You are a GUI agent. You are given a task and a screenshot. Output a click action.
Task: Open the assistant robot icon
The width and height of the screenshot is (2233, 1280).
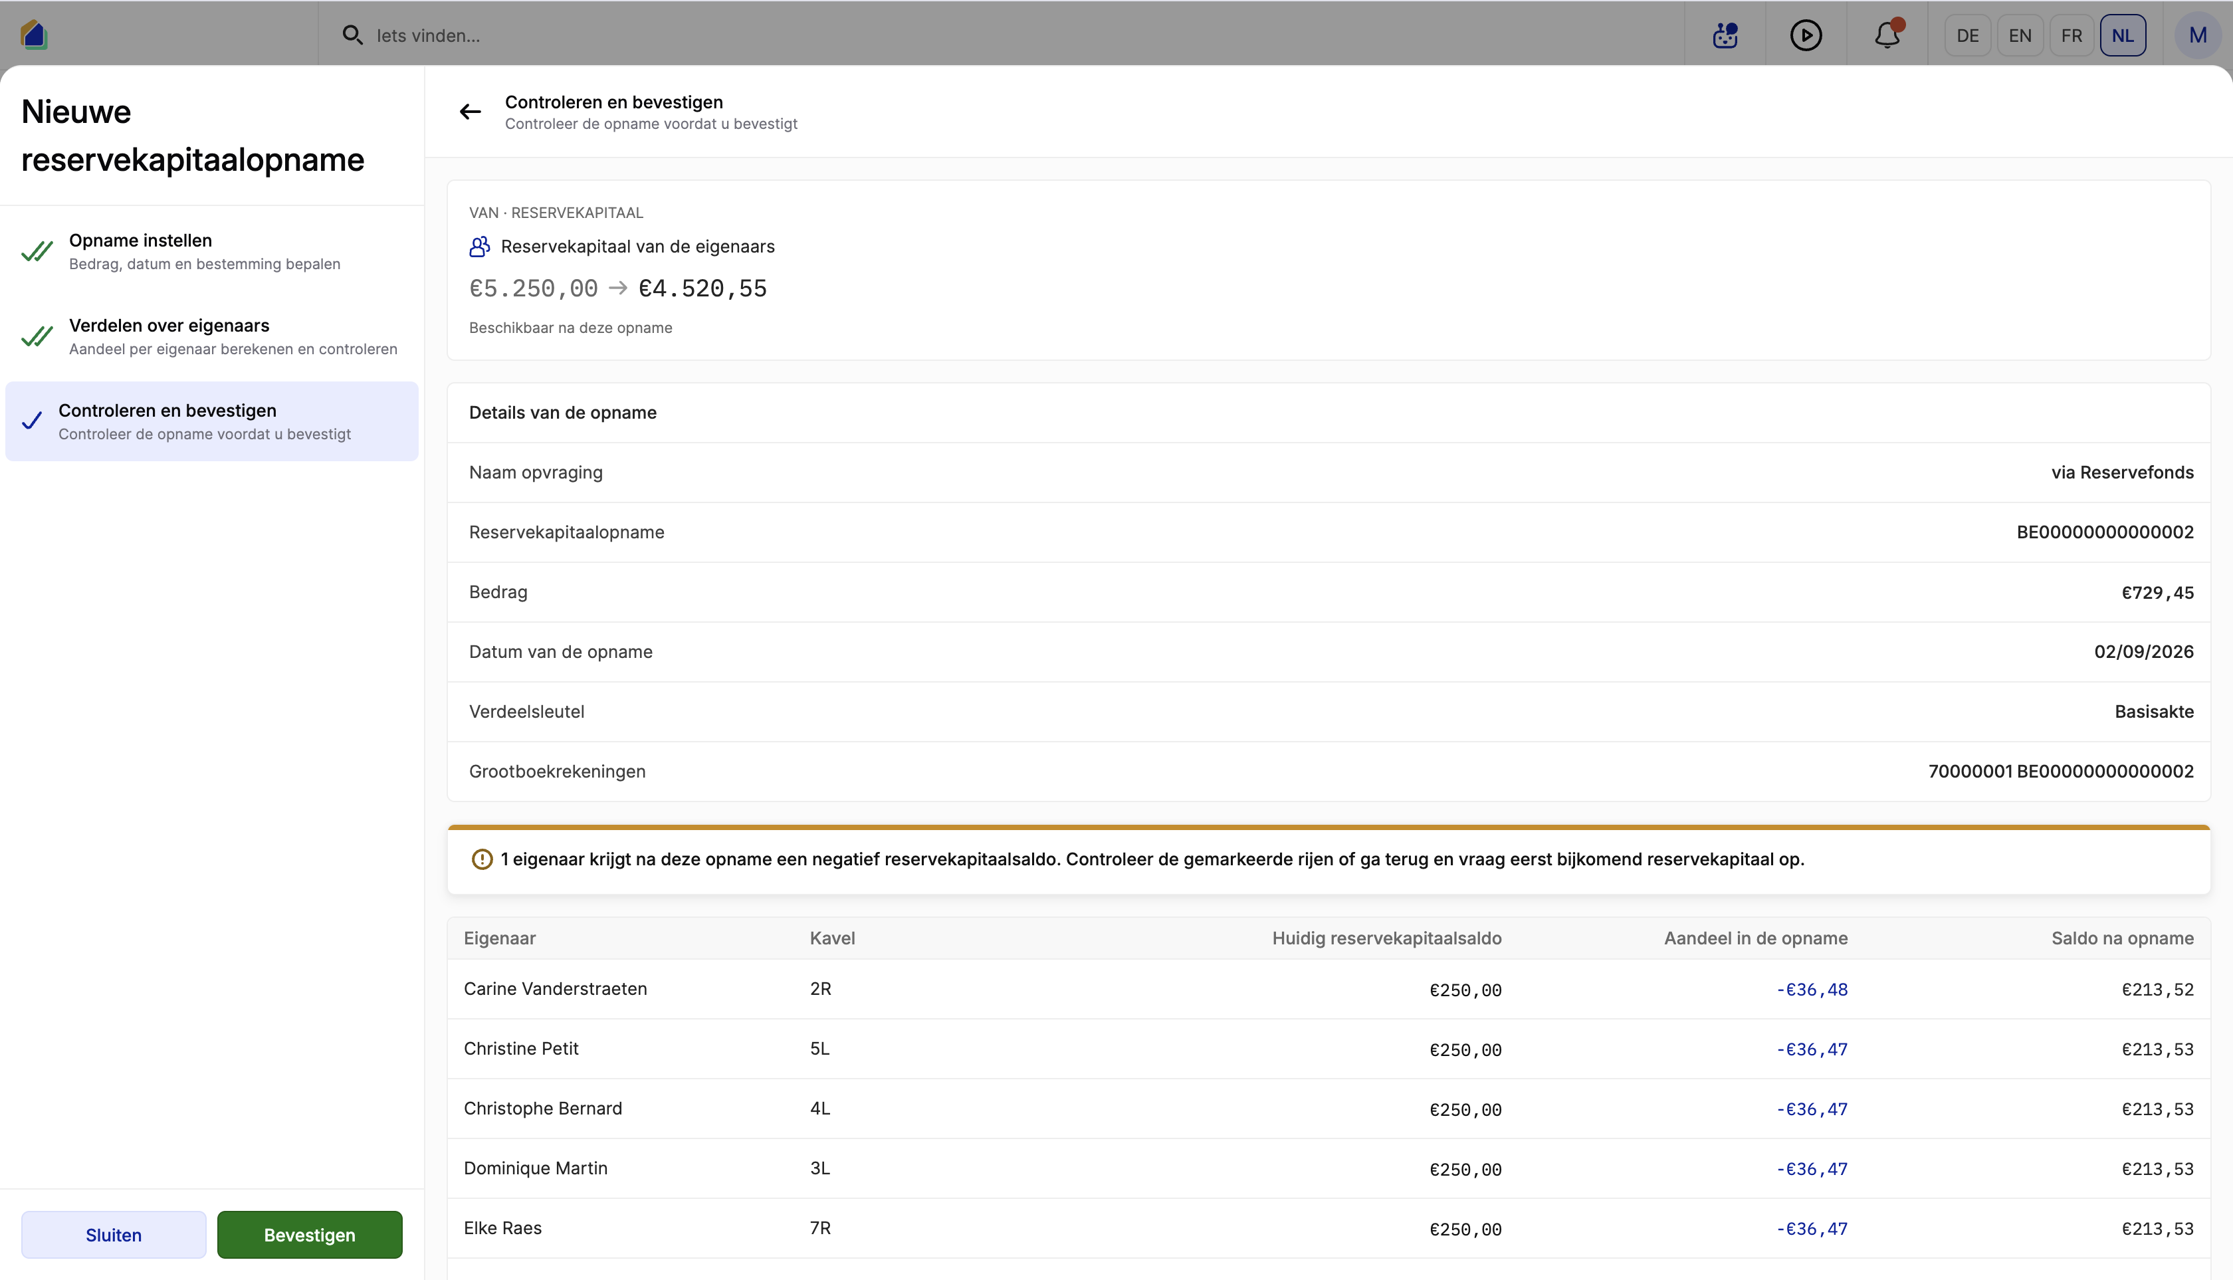pyautogui.click(x=1725, y=35)
